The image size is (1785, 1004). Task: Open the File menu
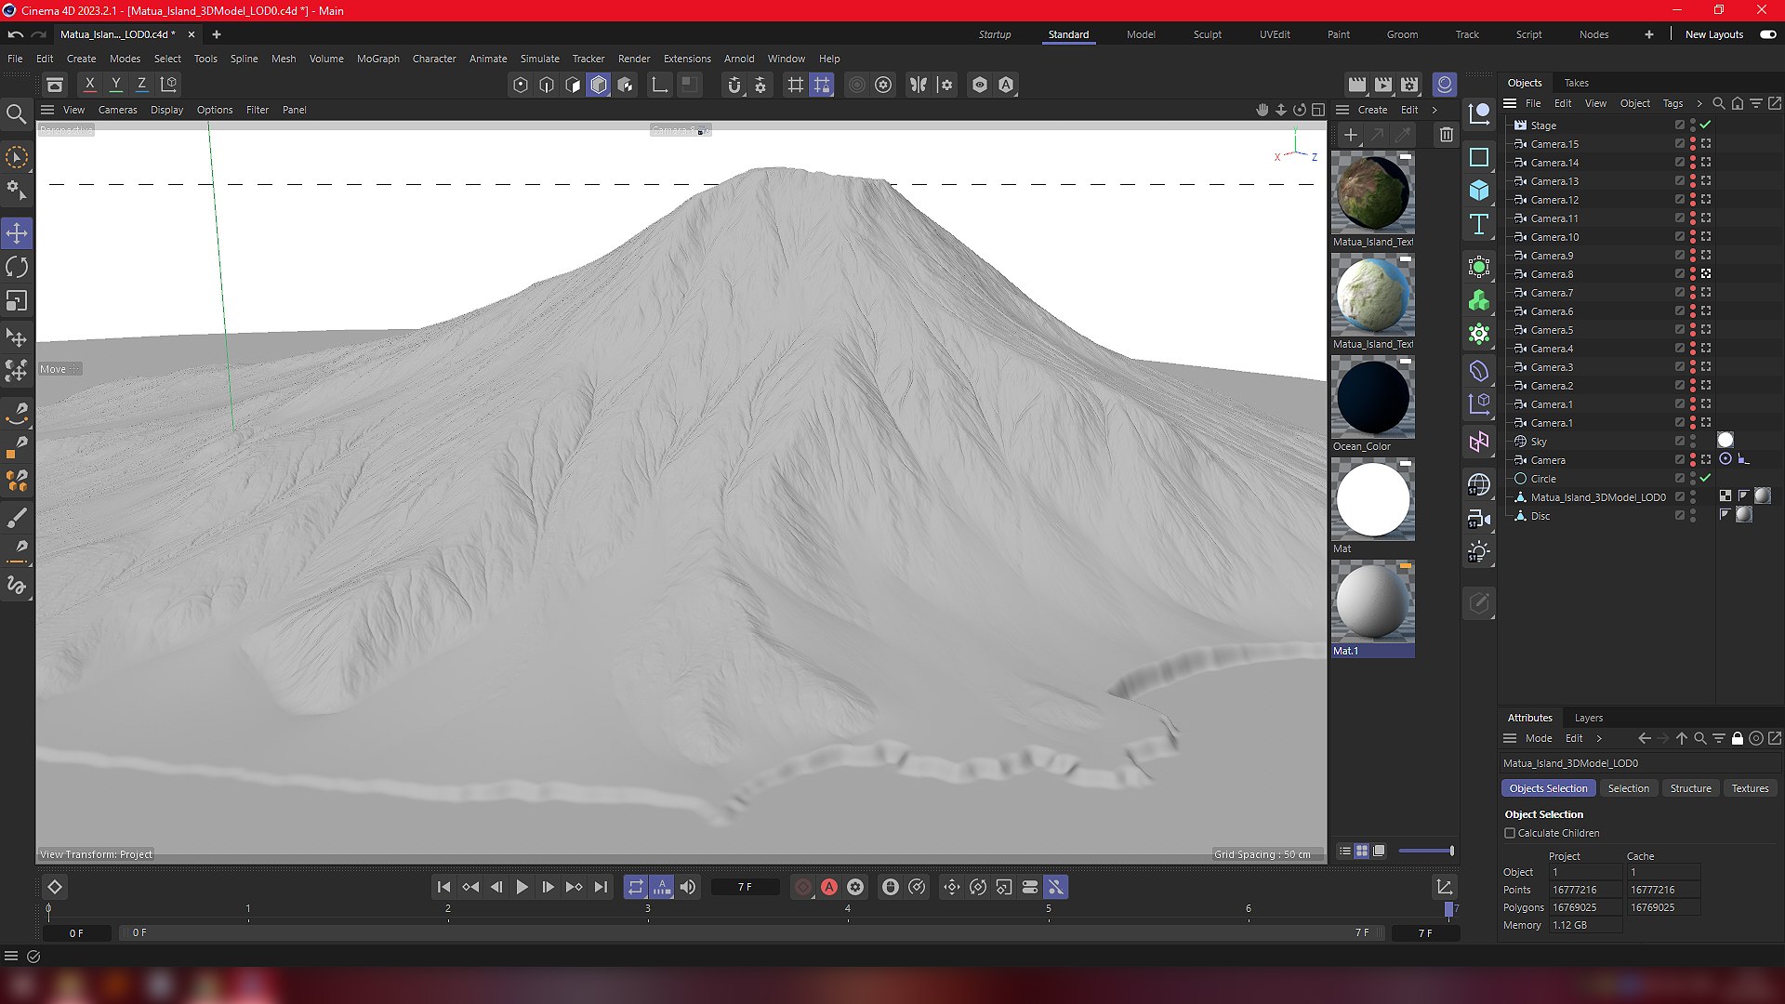click(x=15, y=59)
